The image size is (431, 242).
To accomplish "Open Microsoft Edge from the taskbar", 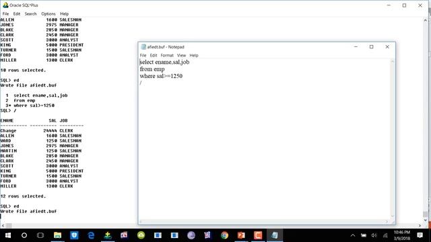I will (91, 235).
